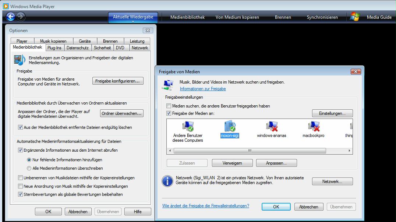Image resolution: width=396 pixels, height=222 pixels.
Task: Open the Sicherheit tab
Action: coord(102,48)
